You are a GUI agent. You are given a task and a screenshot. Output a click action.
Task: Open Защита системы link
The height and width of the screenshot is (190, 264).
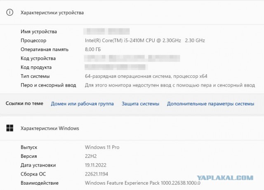[140, 103]
